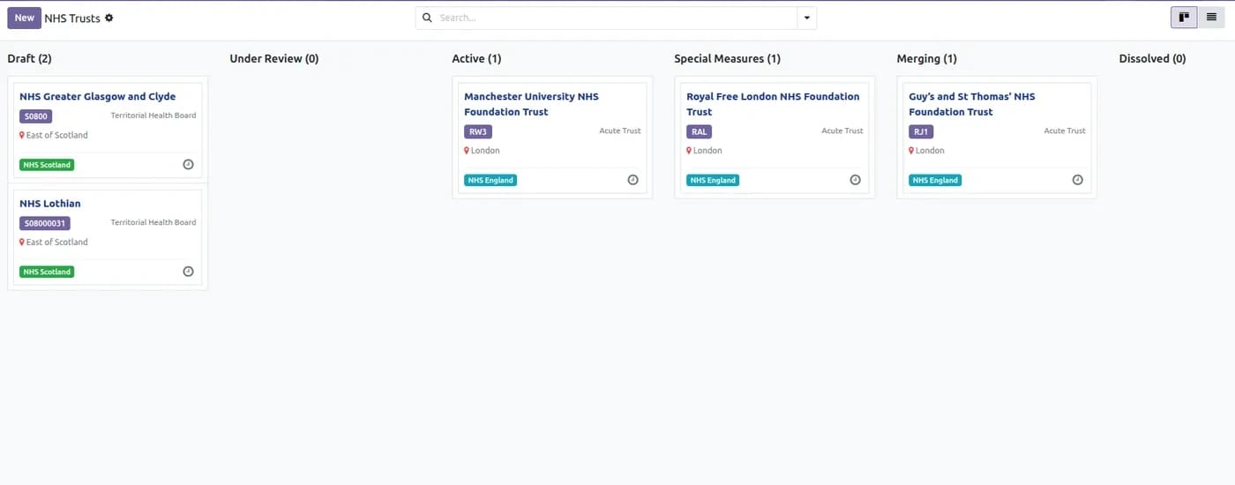
Task: Open Royal Free London NHS Foundation Trust
Action: click(773, 104)
